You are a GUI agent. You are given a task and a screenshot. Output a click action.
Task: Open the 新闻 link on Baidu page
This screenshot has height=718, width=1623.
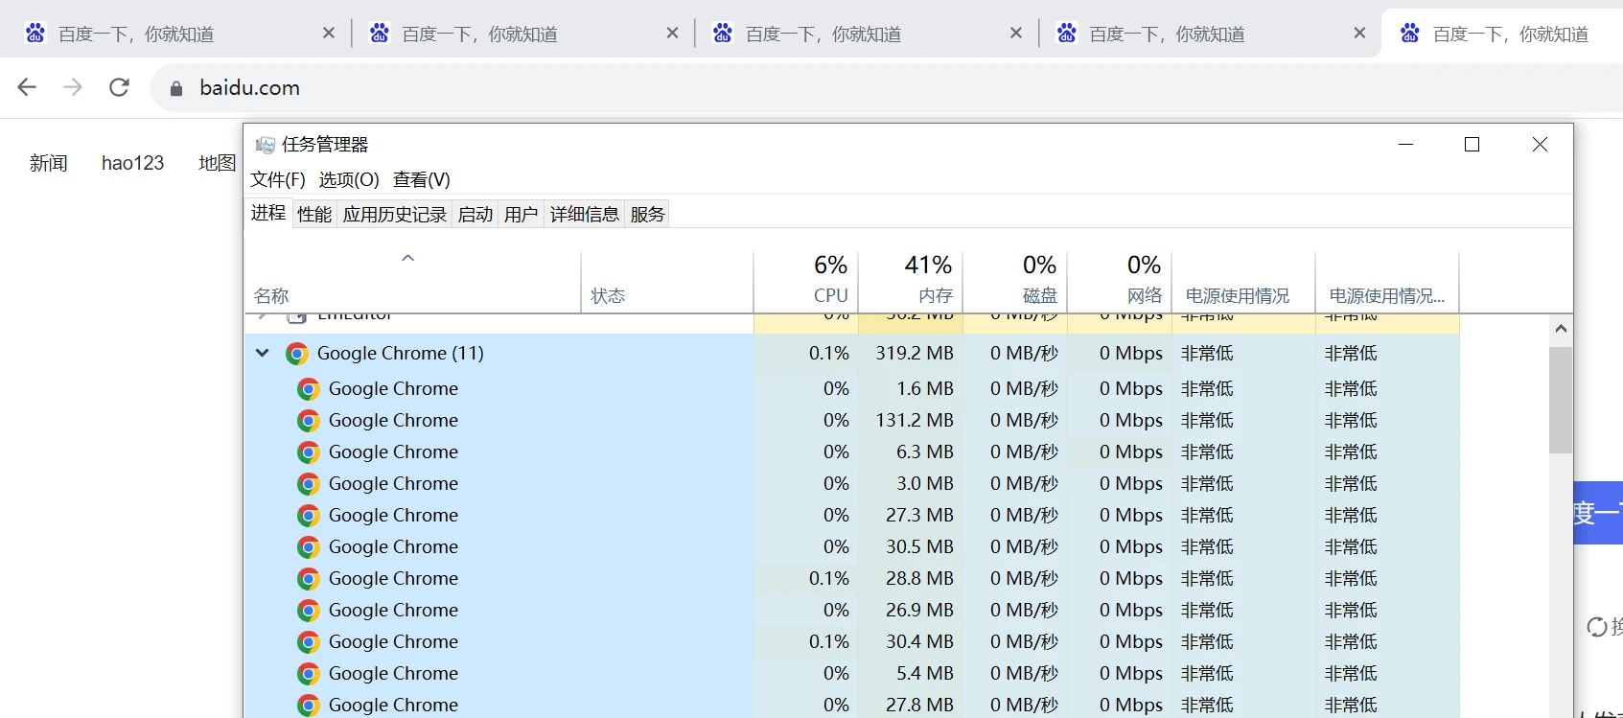click(x=49, y=163)
